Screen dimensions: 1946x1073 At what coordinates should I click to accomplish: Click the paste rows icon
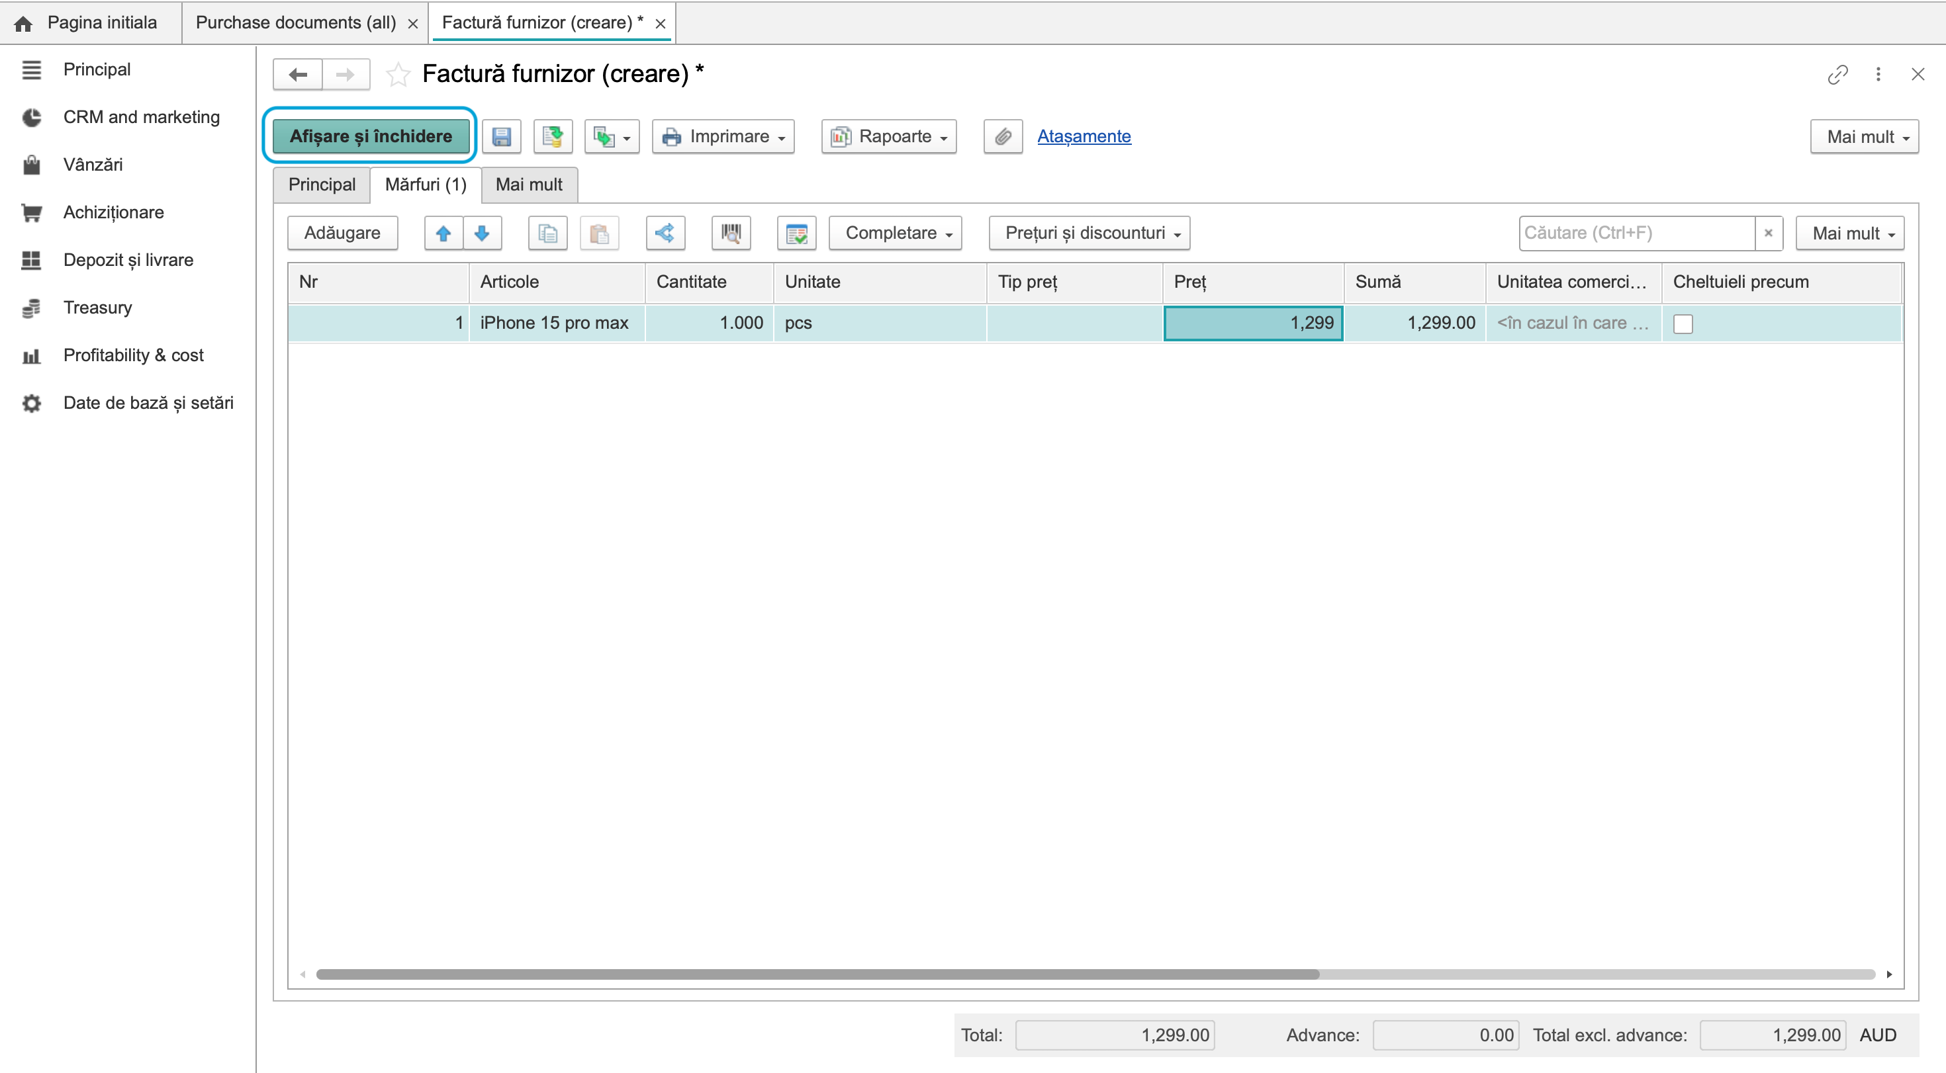pos(599,234)
